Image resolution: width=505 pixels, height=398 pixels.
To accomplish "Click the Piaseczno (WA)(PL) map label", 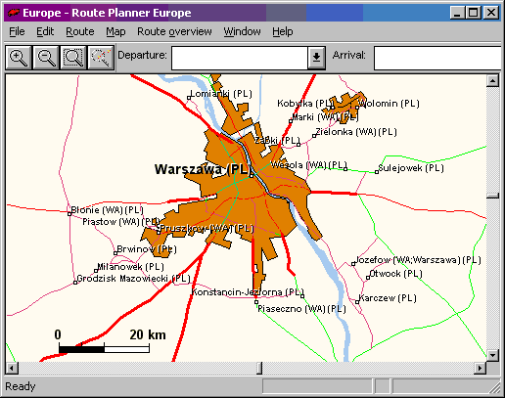I will pyautogui.click(x=301, y=309).
